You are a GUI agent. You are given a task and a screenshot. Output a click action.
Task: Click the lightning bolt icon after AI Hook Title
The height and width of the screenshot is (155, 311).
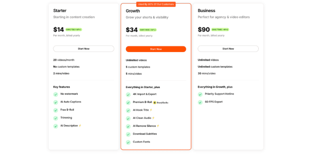click(x=151, y=110)
